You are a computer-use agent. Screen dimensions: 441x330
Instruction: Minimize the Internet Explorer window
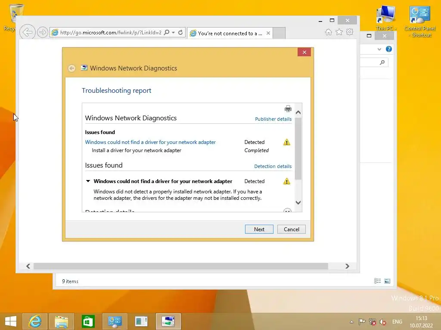(320, 21)
